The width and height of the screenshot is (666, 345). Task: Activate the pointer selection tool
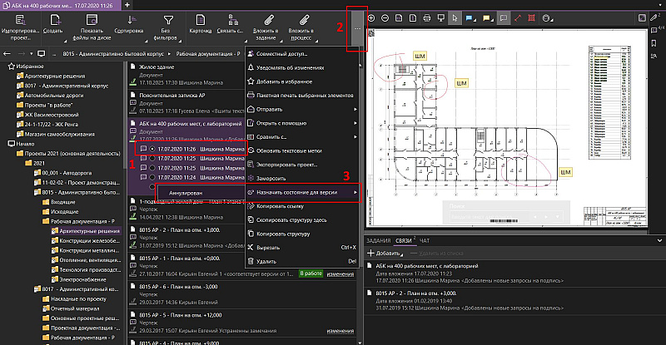[454, 17]
